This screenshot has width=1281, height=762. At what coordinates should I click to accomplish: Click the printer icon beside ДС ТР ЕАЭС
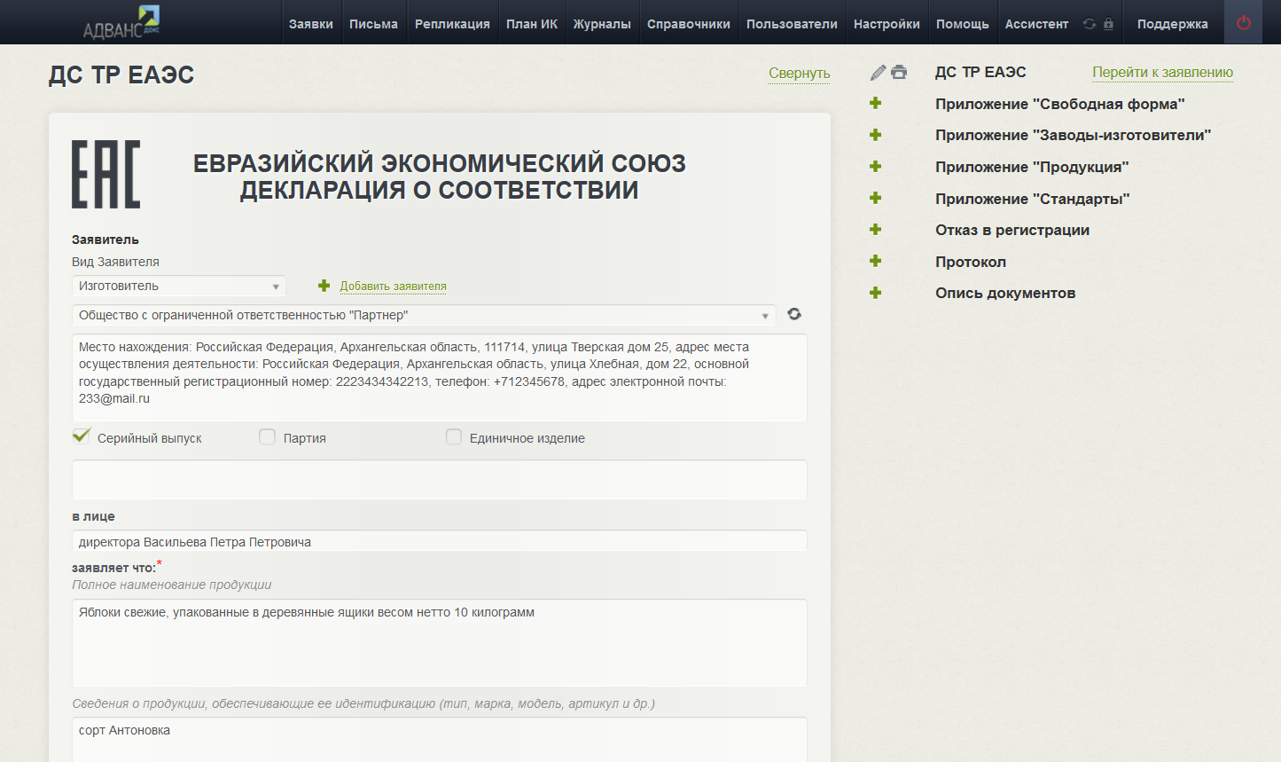pyautogui.click(x=899, y=72)
